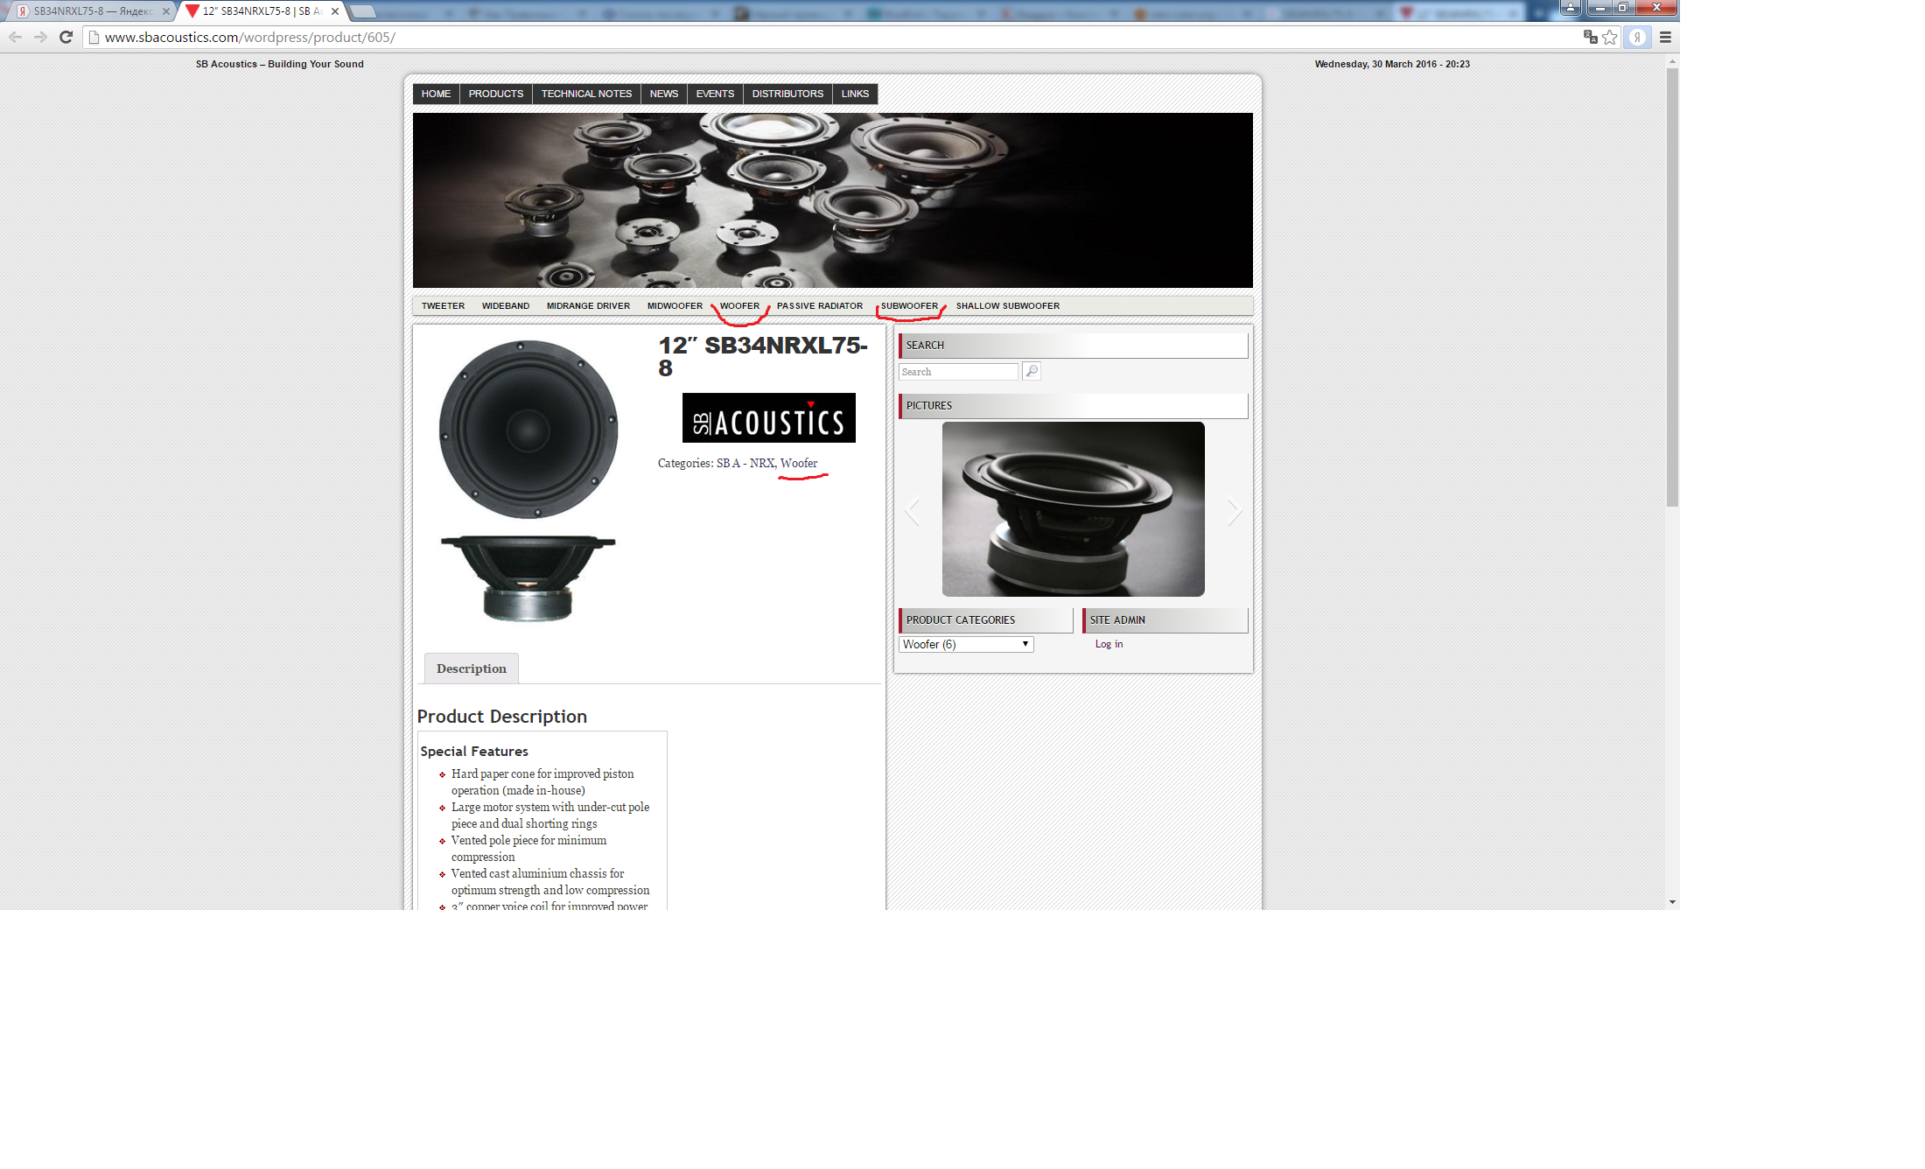Click the SB Acoustics – Building Your Sound header
Image resolution: width=1925 pixels, height=1169 pixels.
(279, 64)
